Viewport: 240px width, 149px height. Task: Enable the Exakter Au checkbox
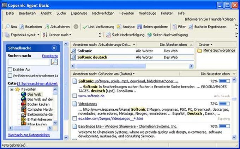click(x=10, y=70)
